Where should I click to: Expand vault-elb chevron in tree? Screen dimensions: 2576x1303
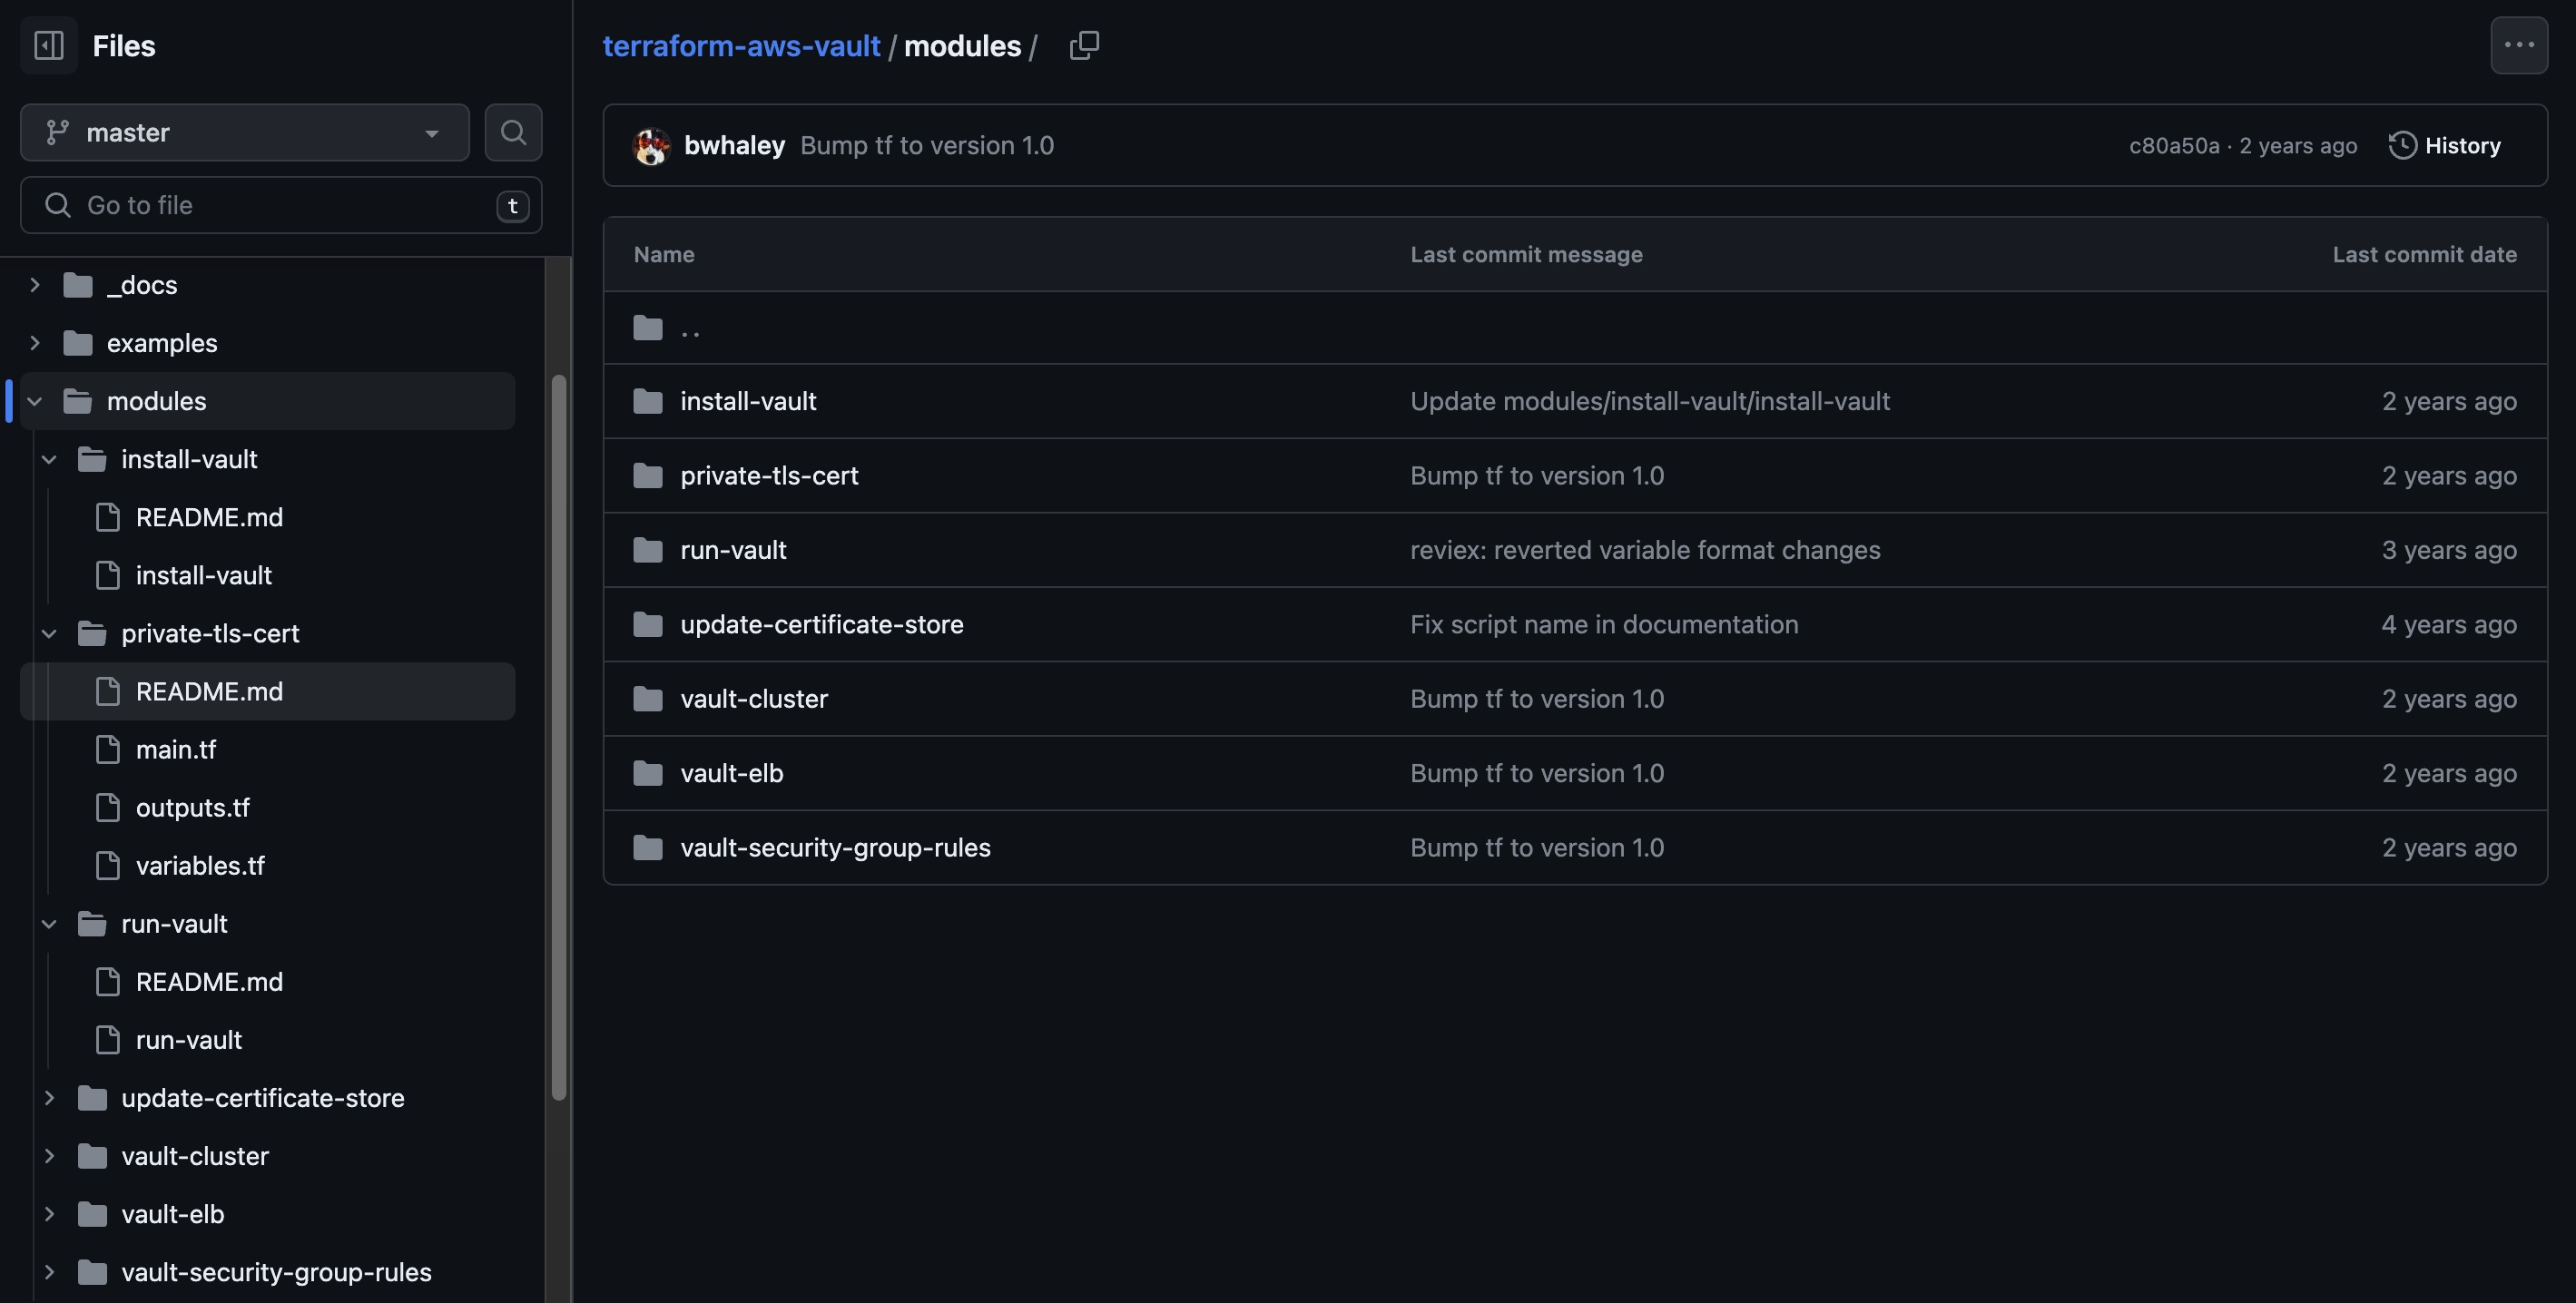coord(49,1214)
